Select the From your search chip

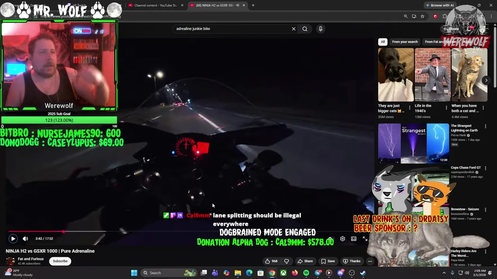[x=405, y=42]
